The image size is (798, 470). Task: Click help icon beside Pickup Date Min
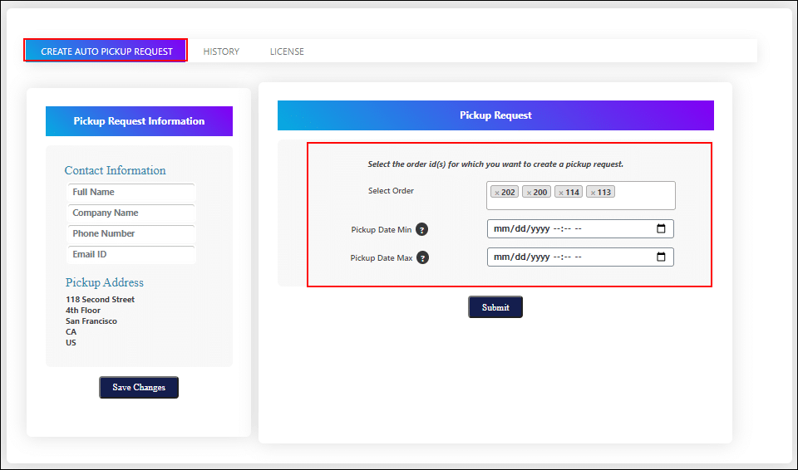422,230
